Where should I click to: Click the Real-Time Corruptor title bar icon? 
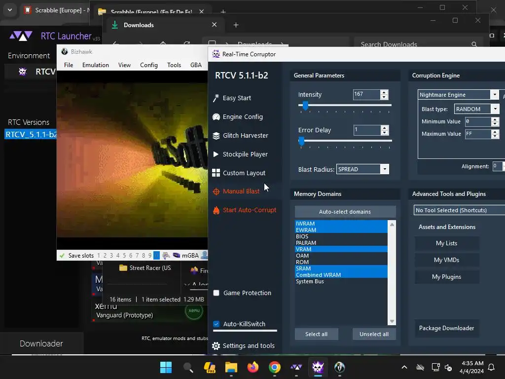click(x=216, y=54)
